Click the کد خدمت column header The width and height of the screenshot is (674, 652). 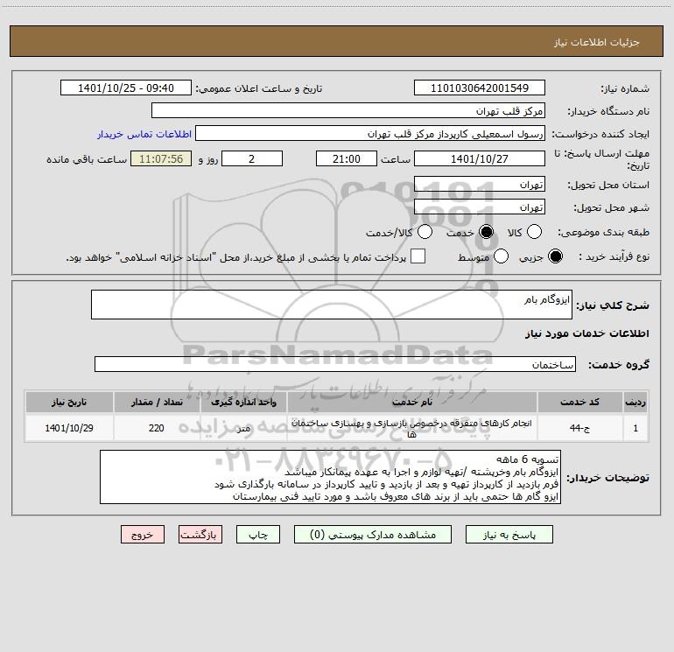point(579,402)
